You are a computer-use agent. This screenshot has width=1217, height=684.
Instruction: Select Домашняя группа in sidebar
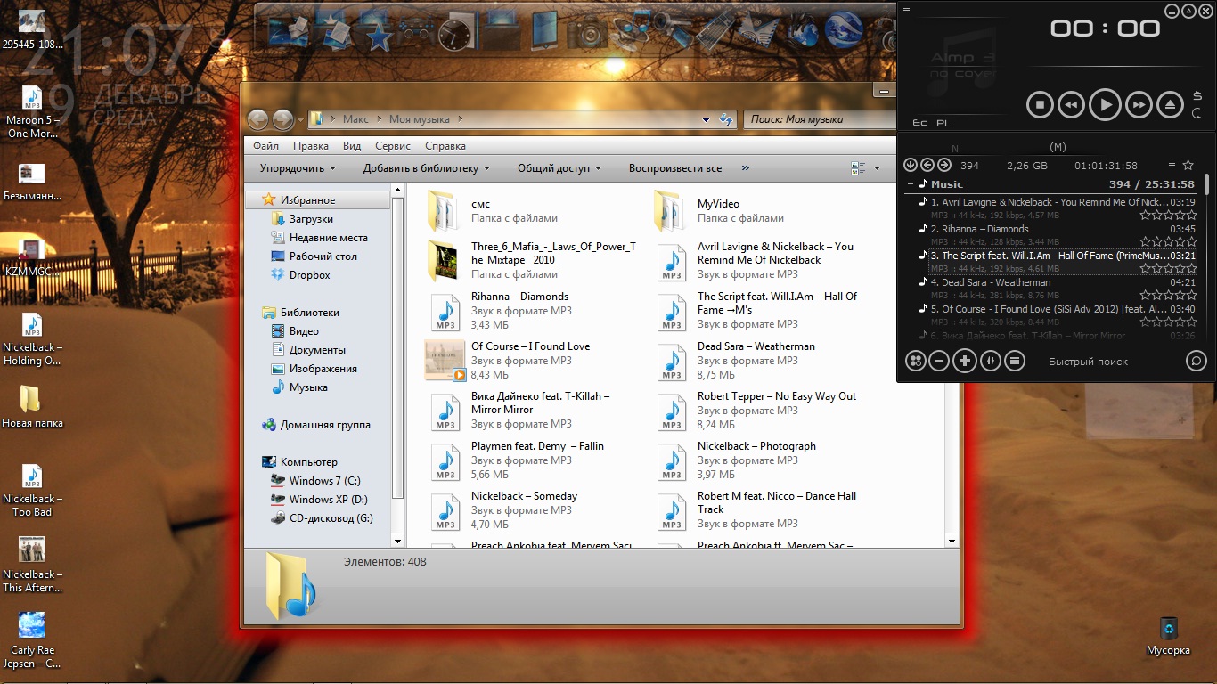tap(325, 425)
